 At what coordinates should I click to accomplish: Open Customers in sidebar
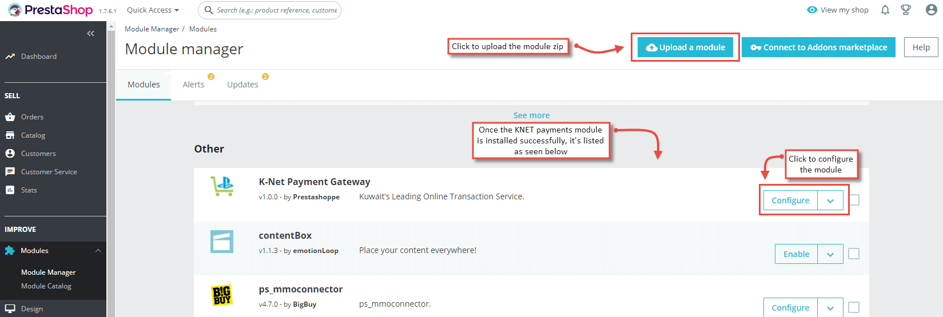[38, 154]
